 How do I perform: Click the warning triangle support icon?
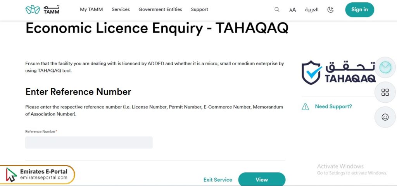tap(306, 107)
